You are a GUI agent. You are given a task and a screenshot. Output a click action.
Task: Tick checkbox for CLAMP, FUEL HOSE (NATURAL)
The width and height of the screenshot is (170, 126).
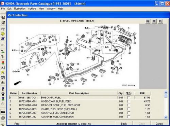[129, 109]
